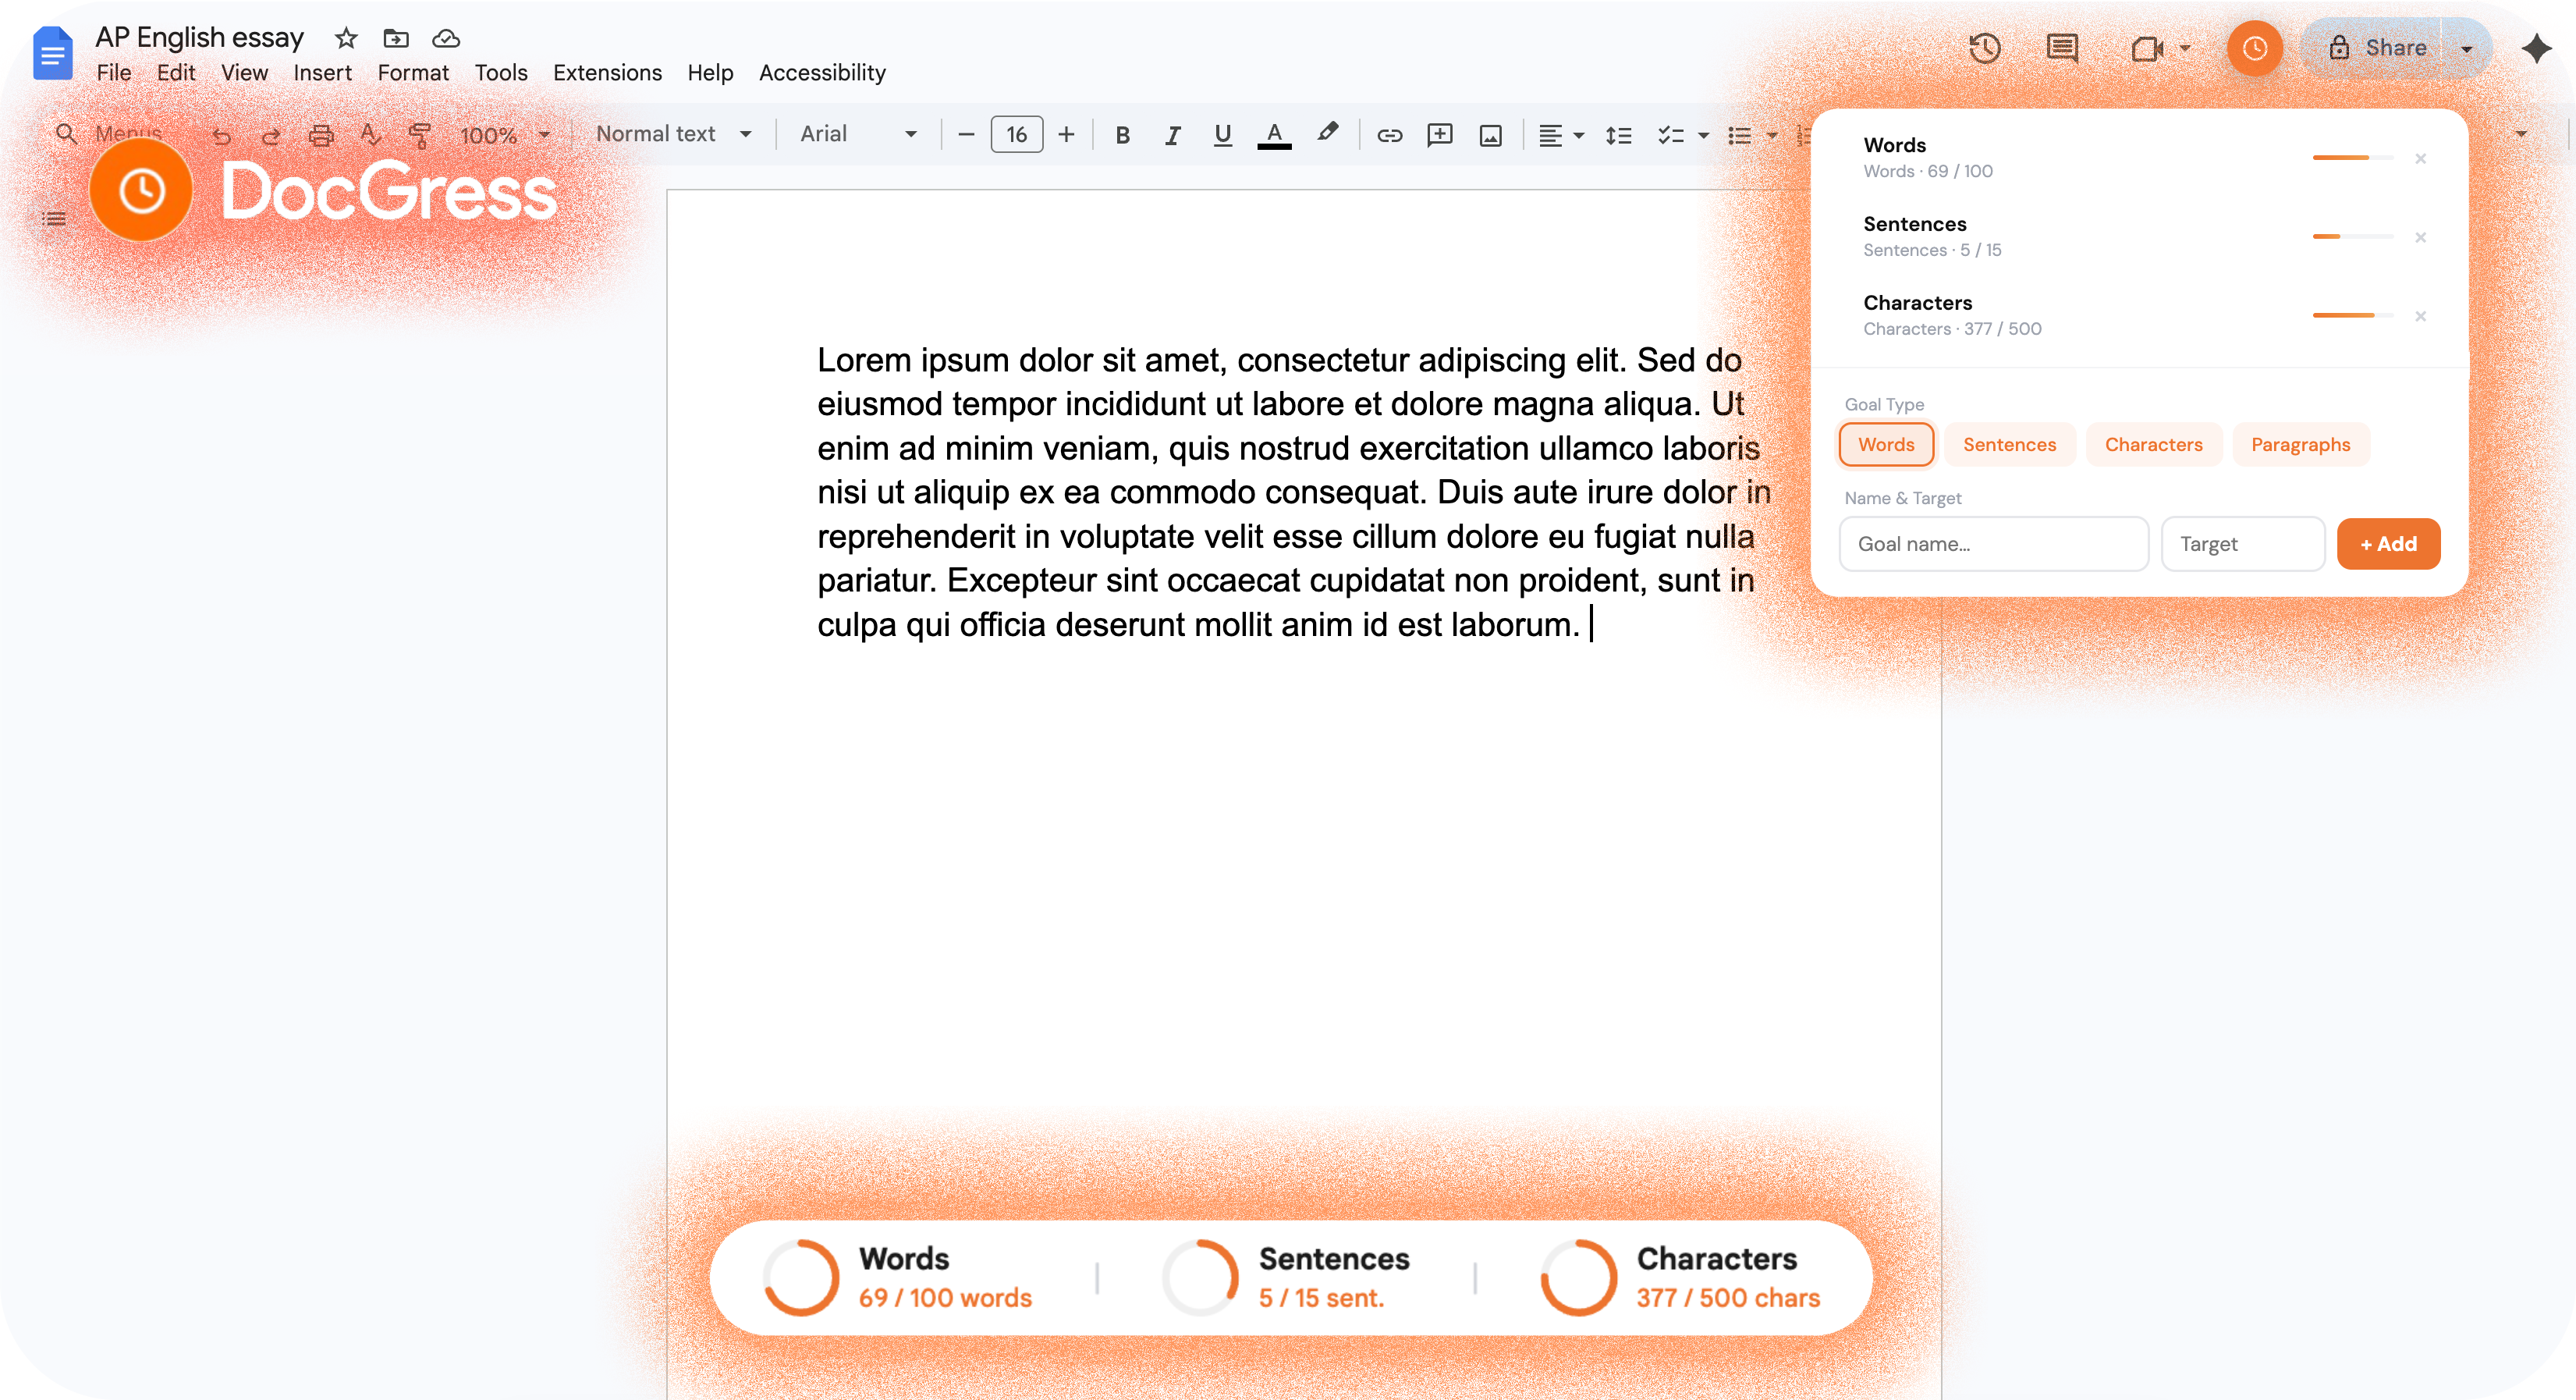Select the Sentences goal type

(2009, 444)
